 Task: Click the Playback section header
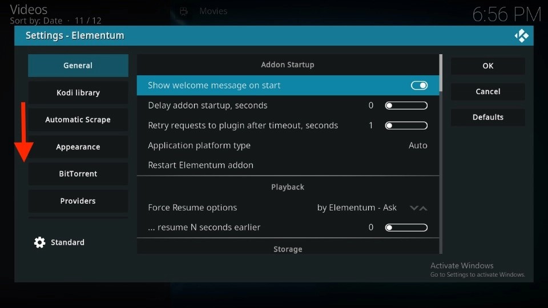pos(288,187)
